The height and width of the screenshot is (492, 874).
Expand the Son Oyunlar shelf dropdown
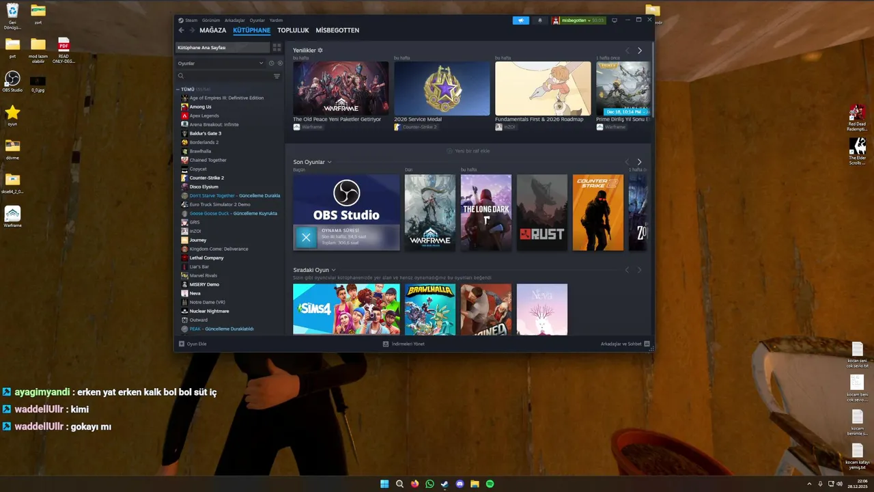(329, 163)
